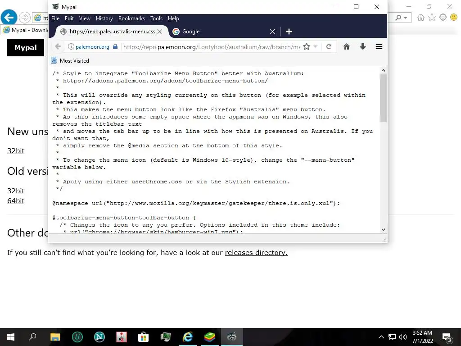
Task: Open Microsoft Store taskbar icon
Action: (x=143, y=337)
